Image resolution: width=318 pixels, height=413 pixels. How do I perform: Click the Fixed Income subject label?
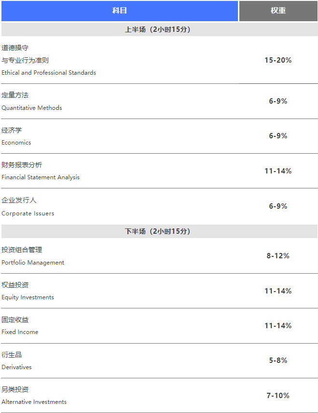(x=20, y=332)
